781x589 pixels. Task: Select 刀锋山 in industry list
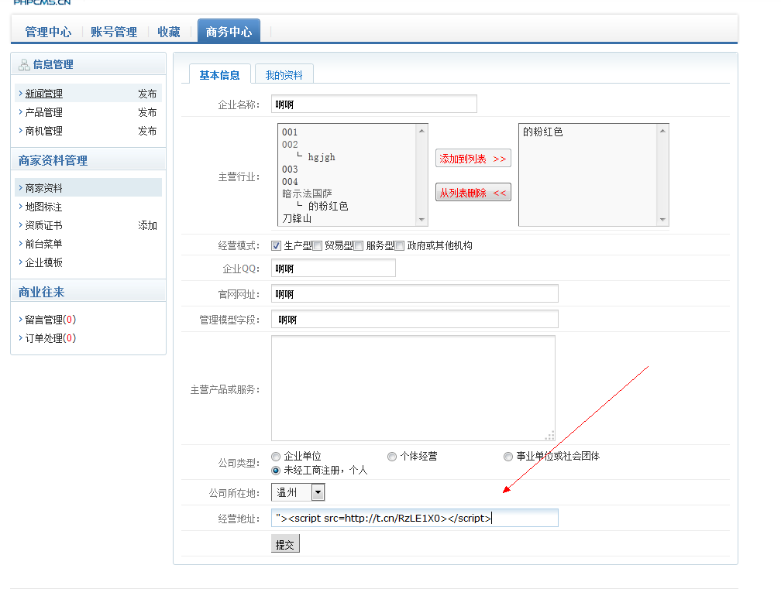(297, 218)
